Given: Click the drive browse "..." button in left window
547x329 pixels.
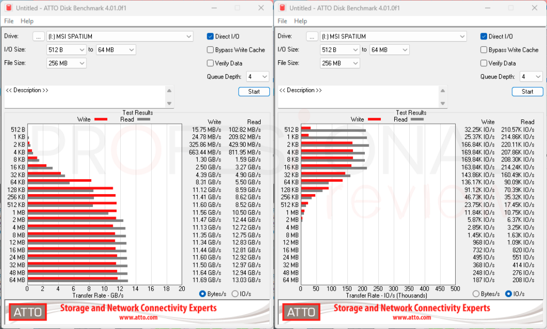Looking at the screenshot, I should click(x=38, y=37).
